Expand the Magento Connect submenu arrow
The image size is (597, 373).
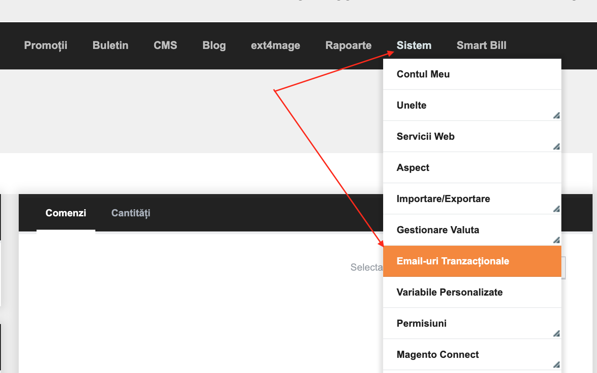[x=556, y=365]
